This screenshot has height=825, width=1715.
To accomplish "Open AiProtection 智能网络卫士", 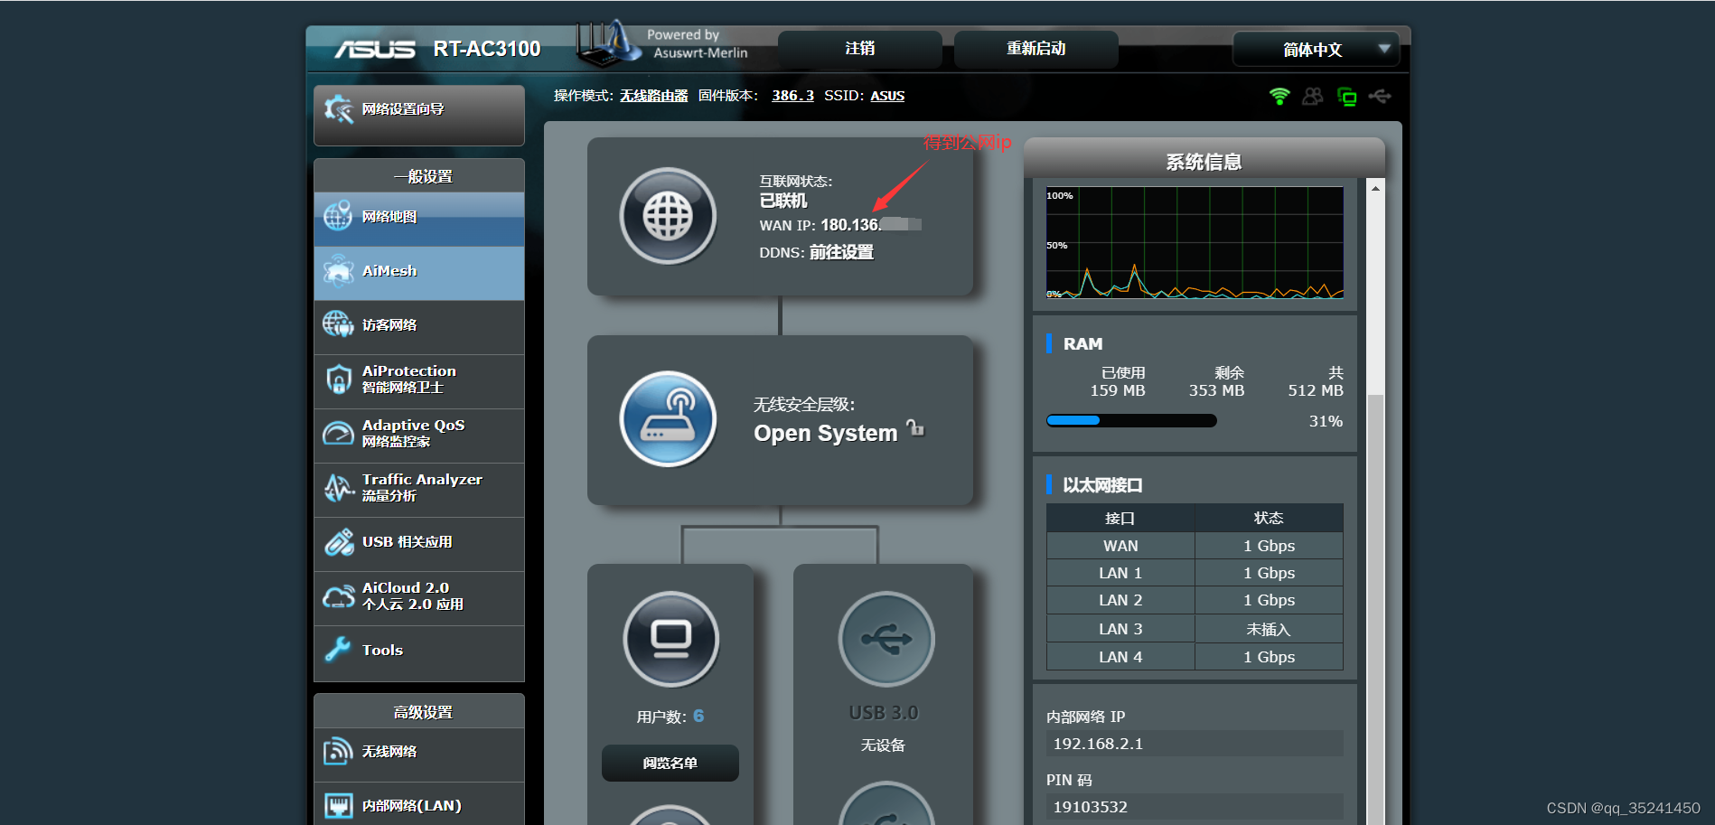I will click(x=419, y=381).
